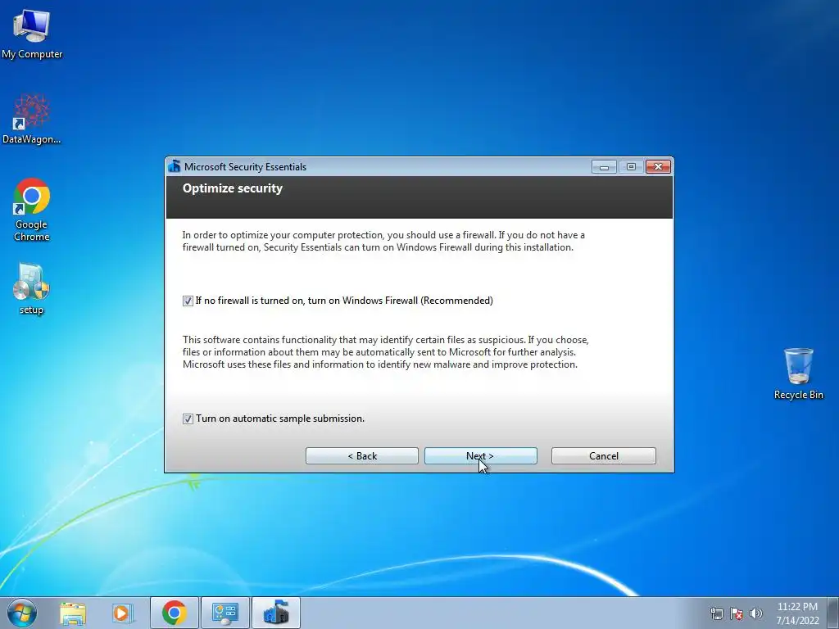
Task: Open the Recycle Bin icon
Action: [798, 373]
